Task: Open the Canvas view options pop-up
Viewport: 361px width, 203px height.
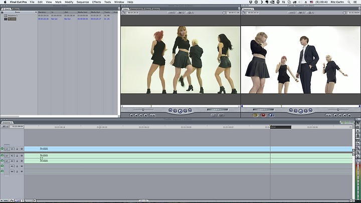Action: point(310,13)
